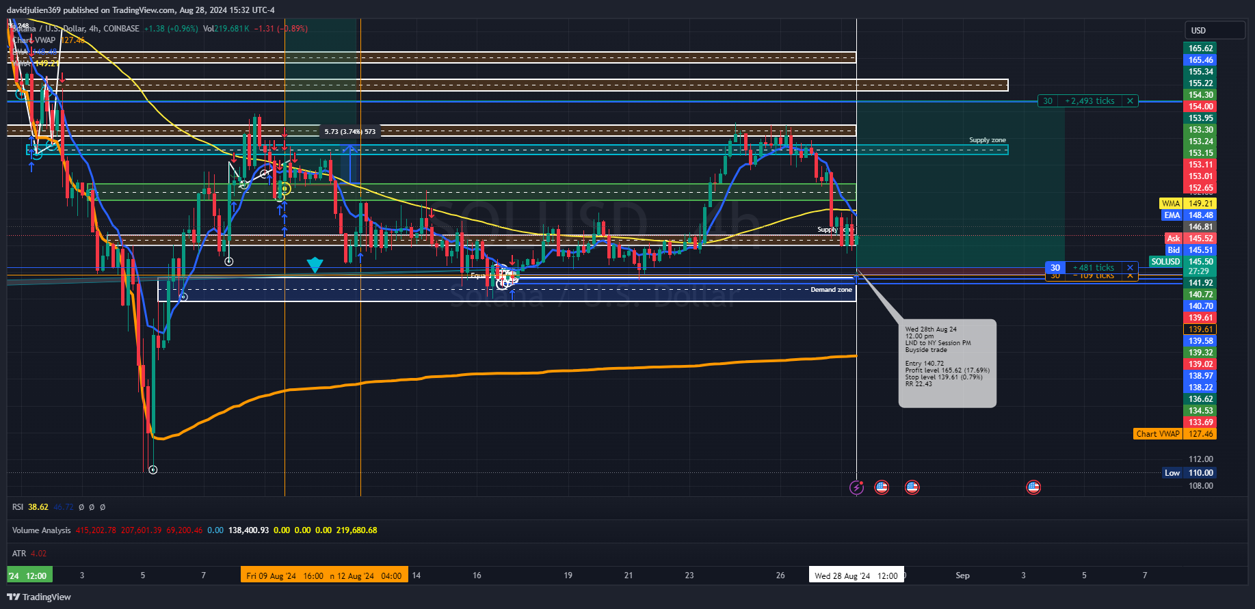Click the 140.72 green price label
Image resolution: width=1255 pixels, height=609 pixels.
click(1200, 295)
